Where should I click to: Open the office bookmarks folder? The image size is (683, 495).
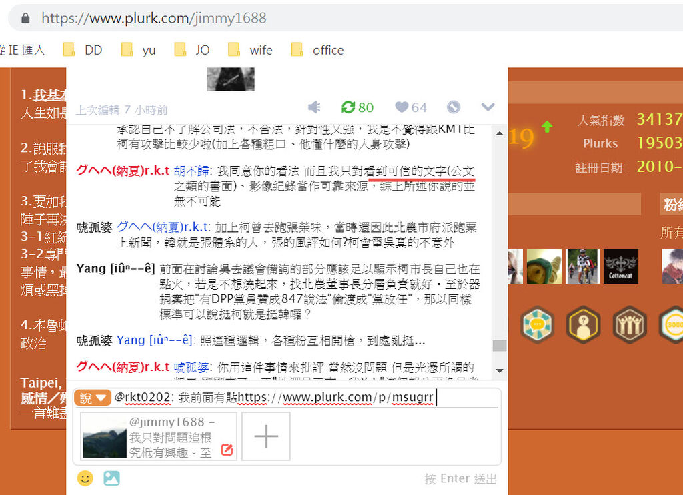coord(317,50)
